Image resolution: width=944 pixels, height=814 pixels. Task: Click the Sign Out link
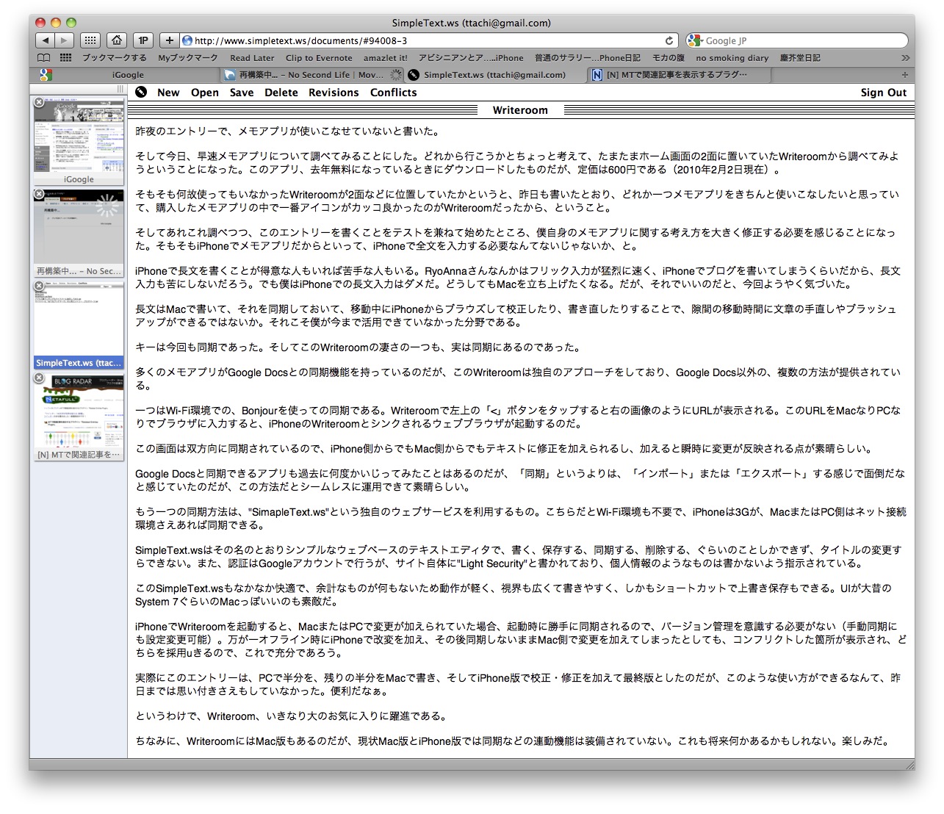coord(884,93)
